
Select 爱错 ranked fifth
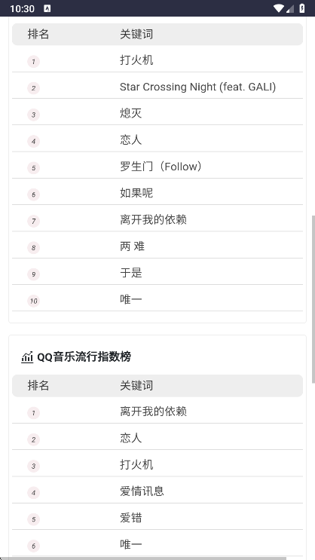pos(130,518)
